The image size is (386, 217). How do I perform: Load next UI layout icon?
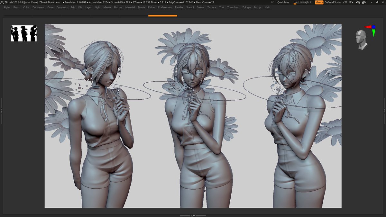click(x=364, y=2)
